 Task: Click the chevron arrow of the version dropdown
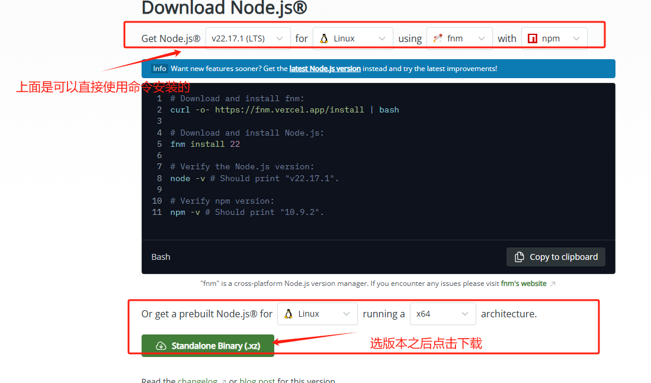[280, 38]
